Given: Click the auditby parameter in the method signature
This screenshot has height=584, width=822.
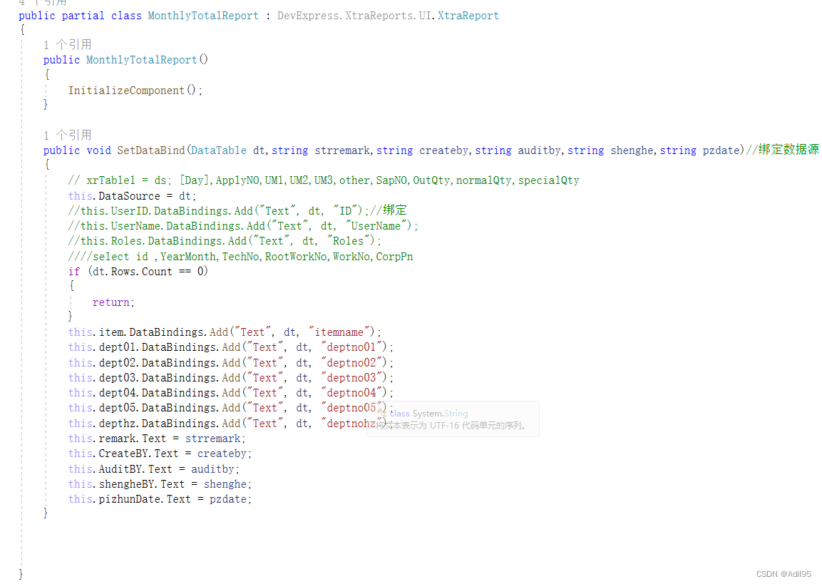Looking at the screenshot, I should pos(540,150).
